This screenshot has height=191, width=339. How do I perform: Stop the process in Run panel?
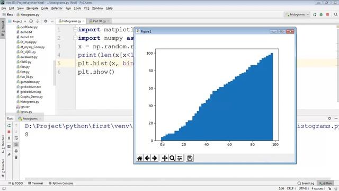pyautogui.click(x=9, y=132)
